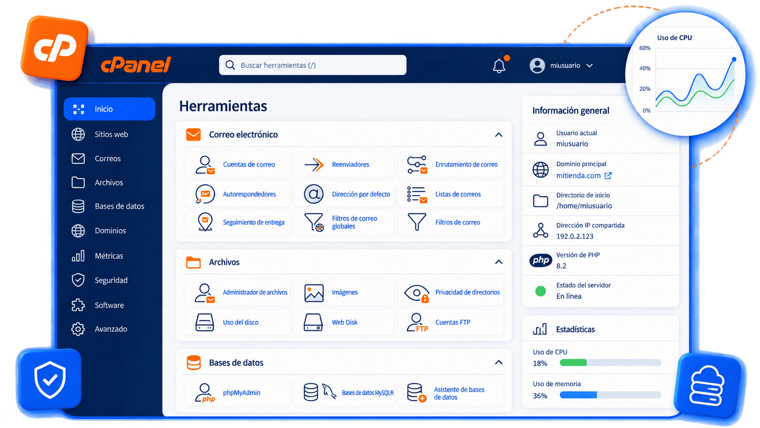Open Cuentas de correo icon
Screen dimensions: 760x428
[x=205, y=165]
